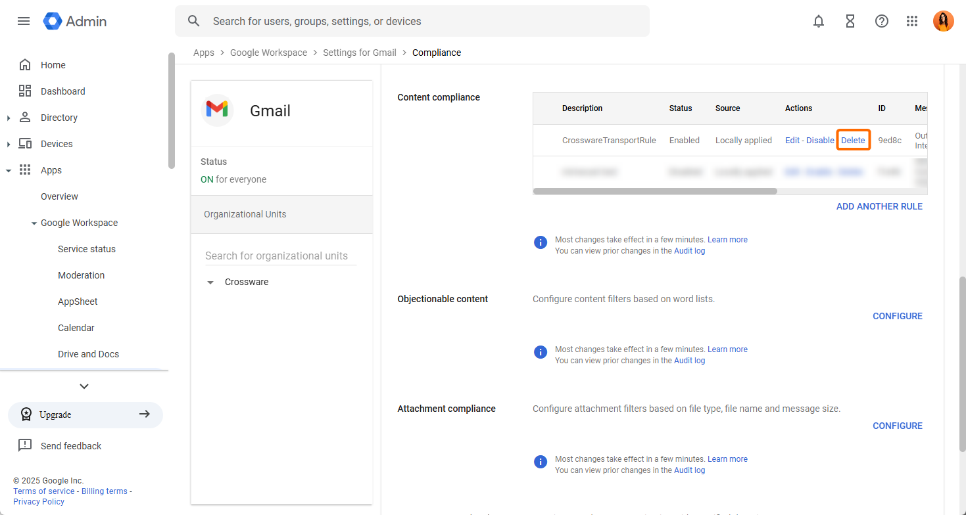The image size is (966, 515).
Task: Open the tasks hourglass icon
Action: (x=850, y=21)
